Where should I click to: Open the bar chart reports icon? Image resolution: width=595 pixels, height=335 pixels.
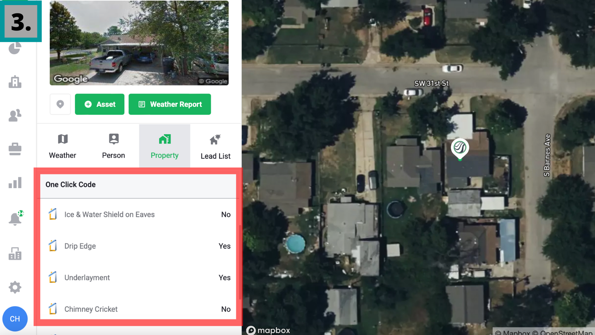click(x=15, y=183)
